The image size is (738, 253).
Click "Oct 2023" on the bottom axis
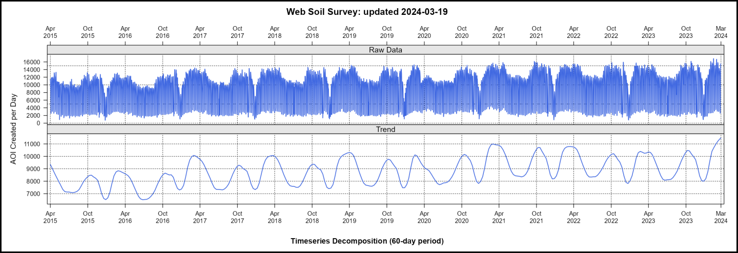tap(686, 216)
